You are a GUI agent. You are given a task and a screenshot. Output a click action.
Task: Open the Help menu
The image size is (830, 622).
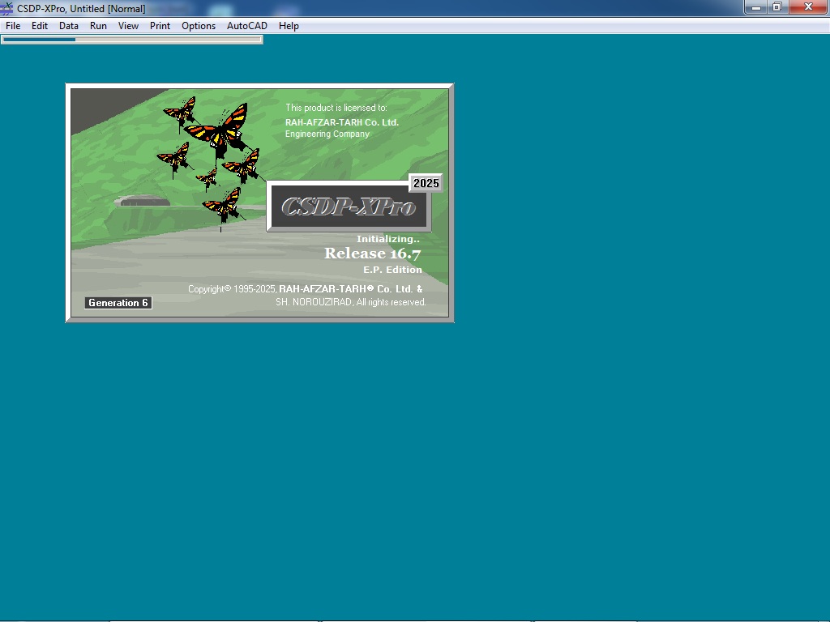(289, 25)
